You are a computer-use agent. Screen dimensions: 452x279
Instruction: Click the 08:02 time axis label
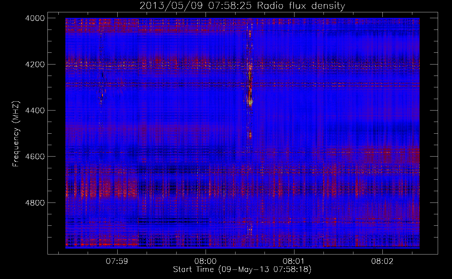coord(382,261)
